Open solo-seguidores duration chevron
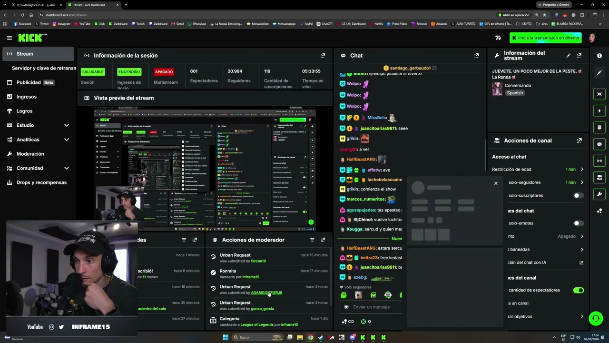The image size is (609, 343). pyautogui.click(x=582, y=182)
